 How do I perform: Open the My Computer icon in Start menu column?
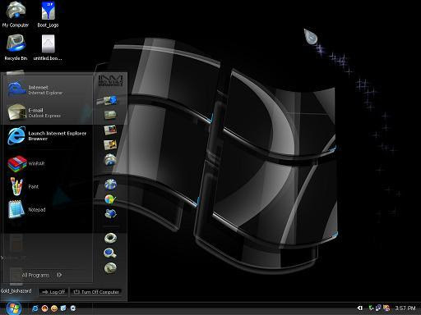click(110, 160)
